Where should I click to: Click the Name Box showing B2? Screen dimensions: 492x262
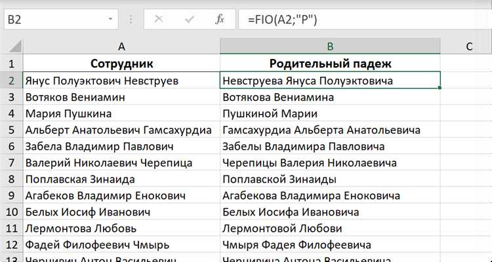61,20
